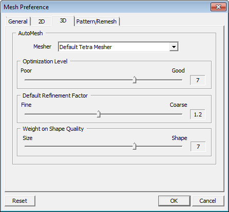
Task: Click shape quality track near Size end
Action: point(31,146)
